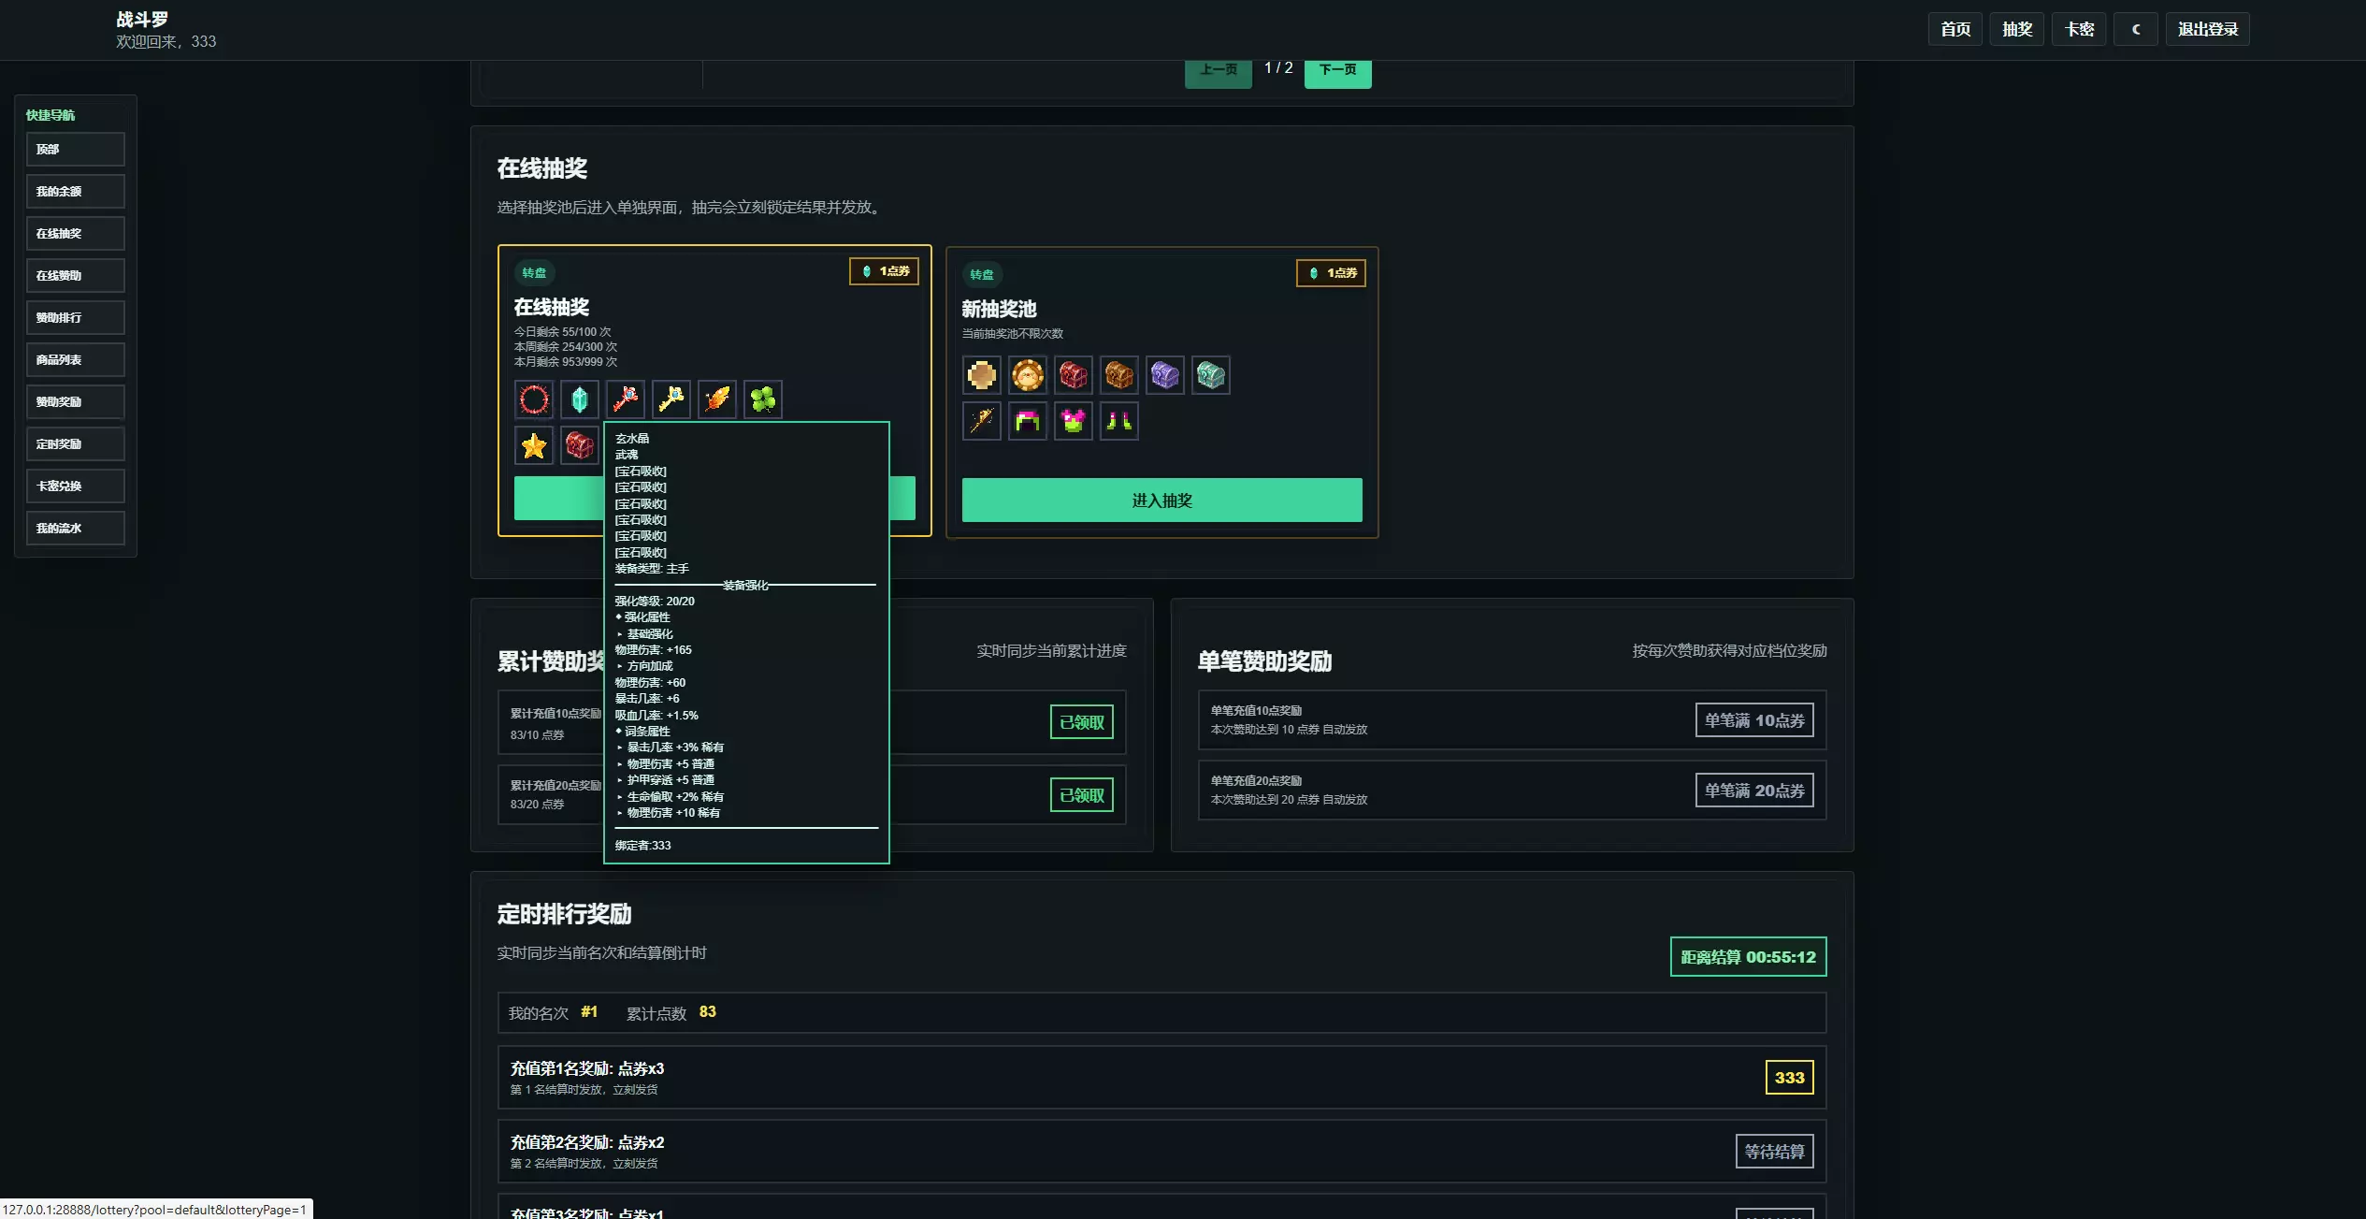This screenshot has height=1219, width=2366.
Task: Click the orange feather prize icon
Action: [717, 399]
